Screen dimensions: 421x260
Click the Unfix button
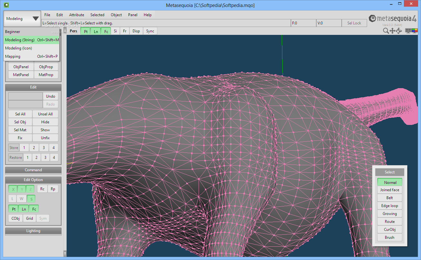[45, 138]
